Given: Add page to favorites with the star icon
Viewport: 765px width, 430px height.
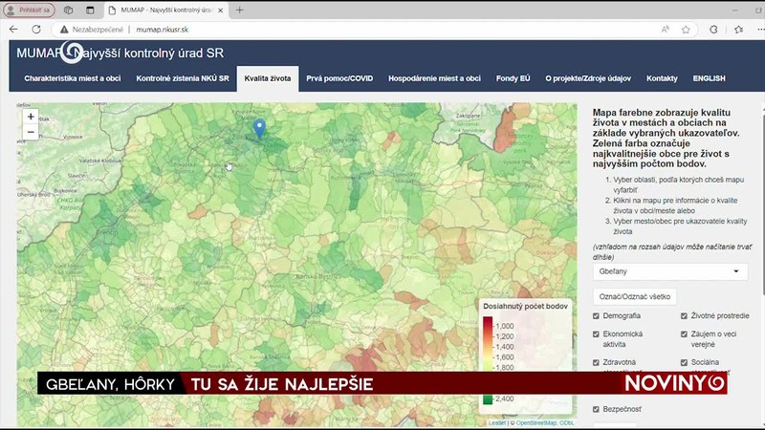Looking at the screenshot, I should [x=686, y=30].
